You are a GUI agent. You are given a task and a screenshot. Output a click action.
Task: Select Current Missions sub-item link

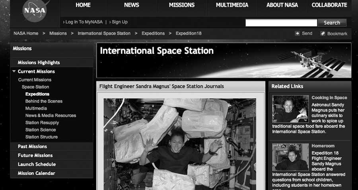coord(35,80)
